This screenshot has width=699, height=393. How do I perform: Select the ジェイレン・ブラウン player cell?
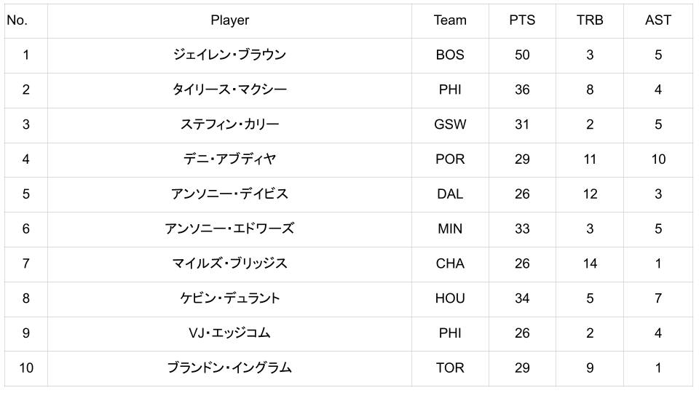coord(229,55)
